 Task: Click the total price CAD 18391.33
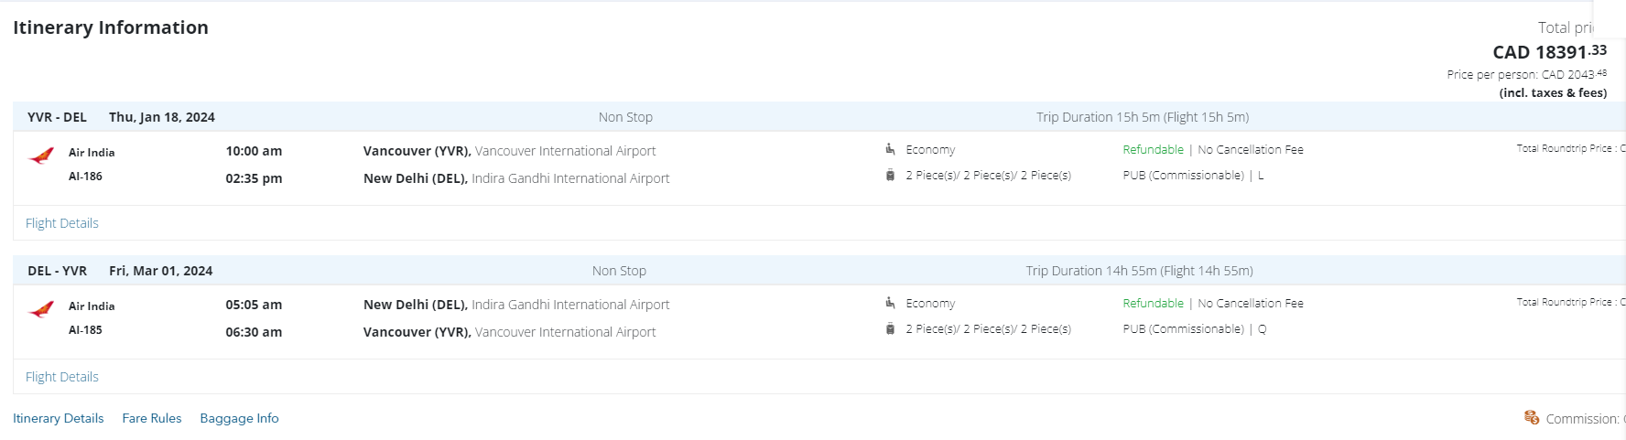coord(1549,52)
